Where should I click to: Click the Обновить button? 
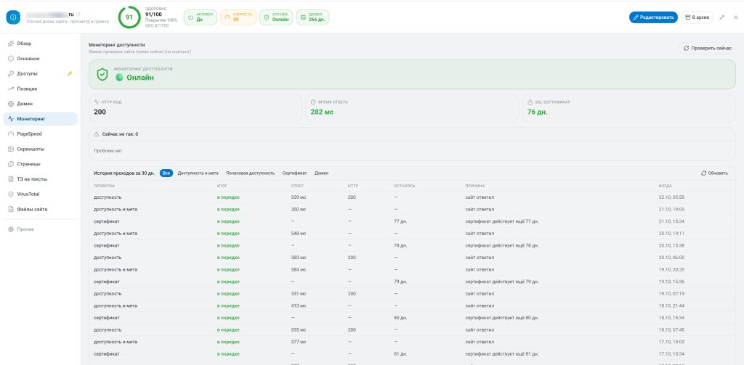[715, 173]
